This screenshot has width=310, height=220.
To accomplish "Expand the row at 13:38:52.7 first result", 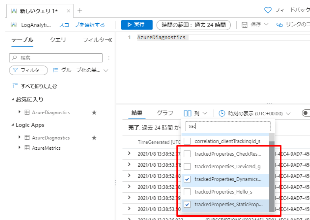I will coord(129,153).
